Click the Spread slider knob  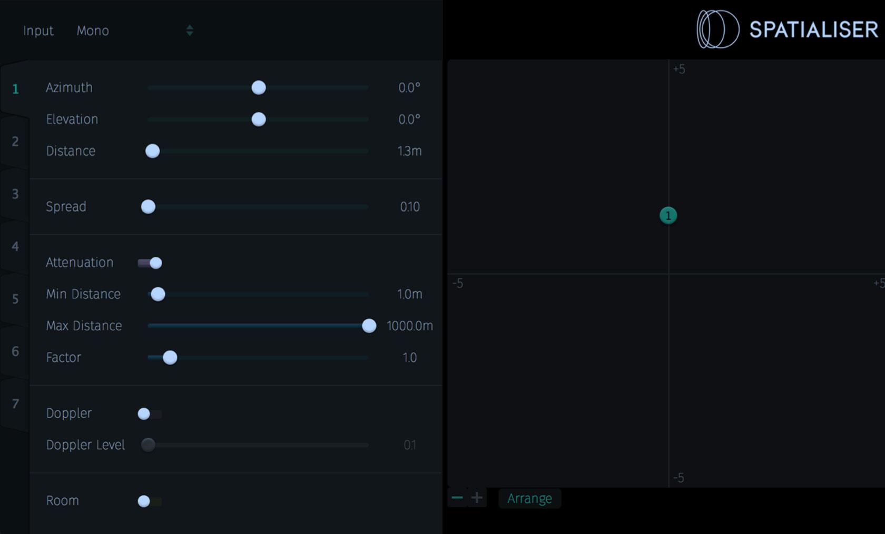pyautogui.click(x=149, y=207)
